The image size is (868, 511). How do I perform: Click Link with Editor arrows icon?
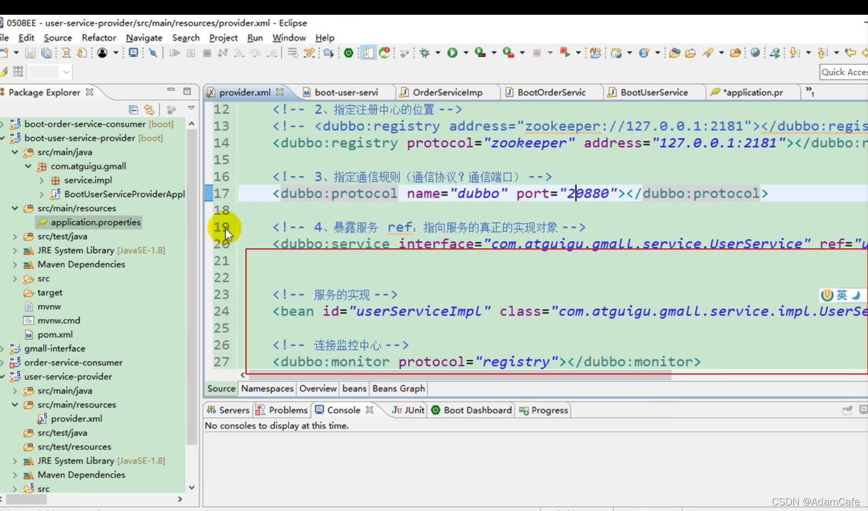pyautogui.click(x=149, y=110)
